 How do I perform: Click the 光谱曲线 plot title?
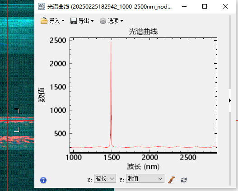(x=143, y=32)
